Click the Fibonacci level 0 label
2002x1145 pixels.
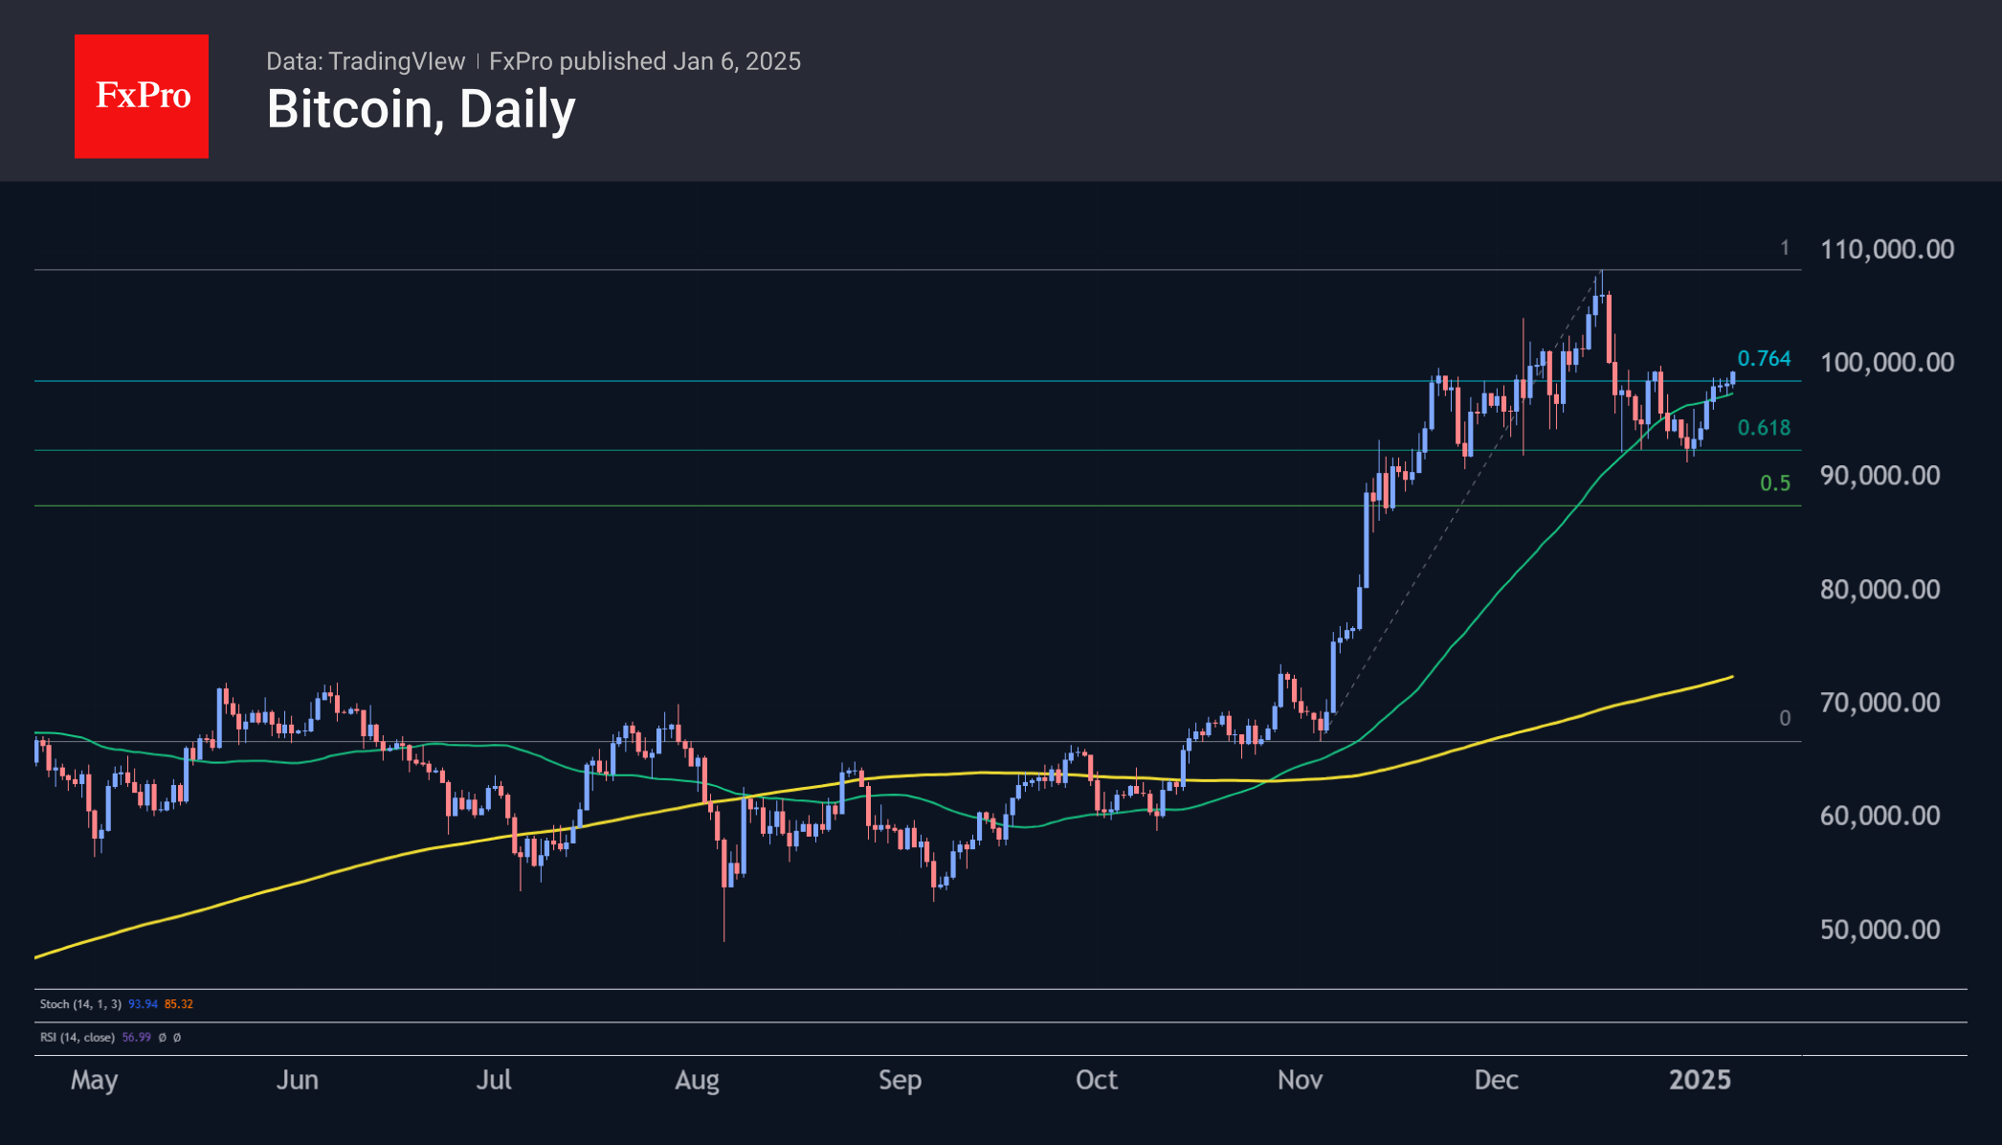(1784, 718)
